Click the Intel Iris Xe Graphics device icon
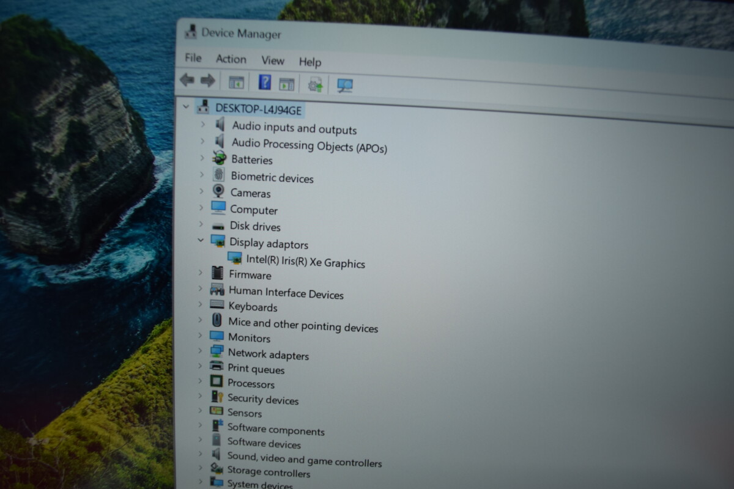 (234, 259)
